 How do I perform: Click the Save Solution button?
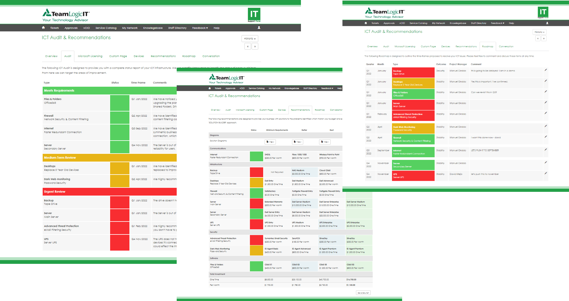click(363, 293)
